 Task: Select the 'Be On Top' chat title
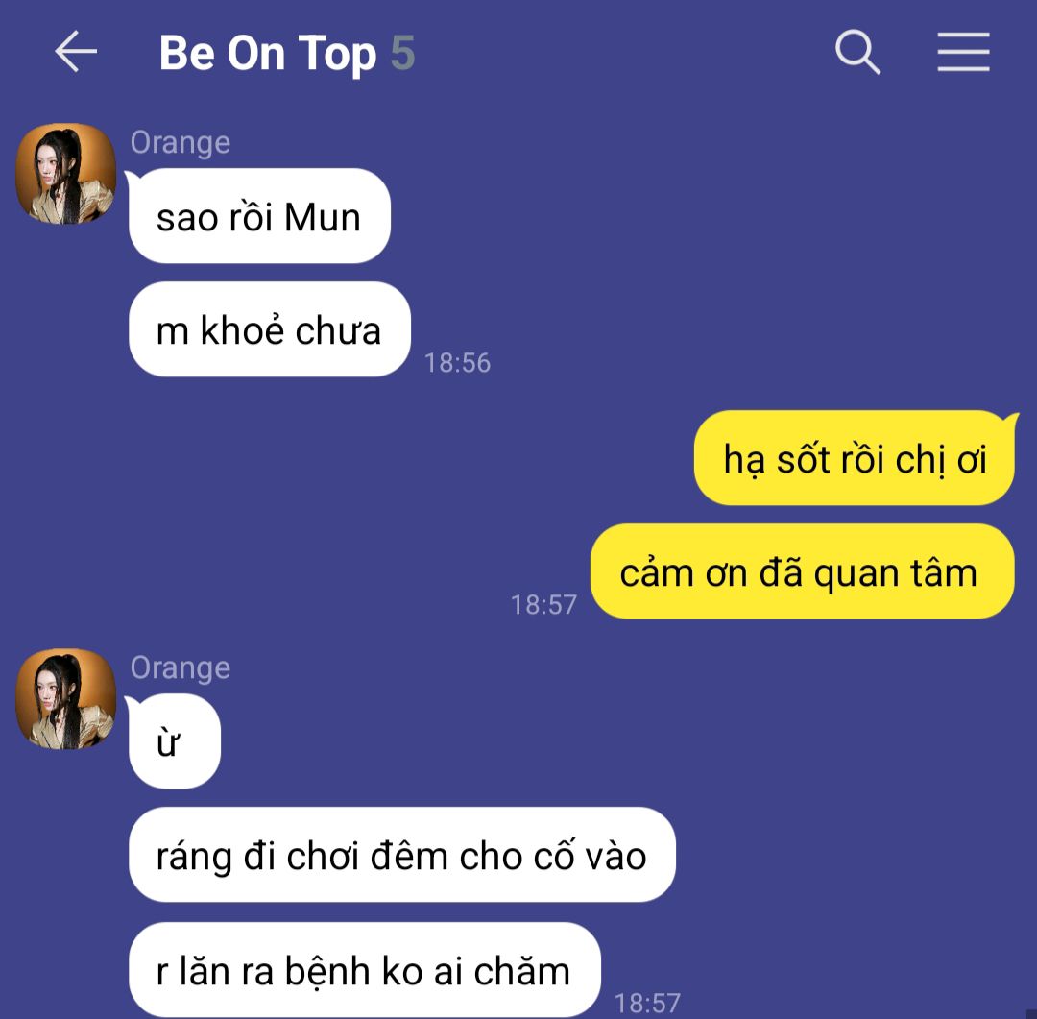(268, 53)
